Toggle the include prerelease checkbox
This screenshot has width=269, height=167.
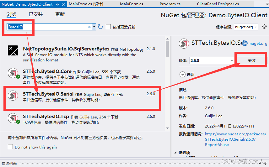[108, 27]
